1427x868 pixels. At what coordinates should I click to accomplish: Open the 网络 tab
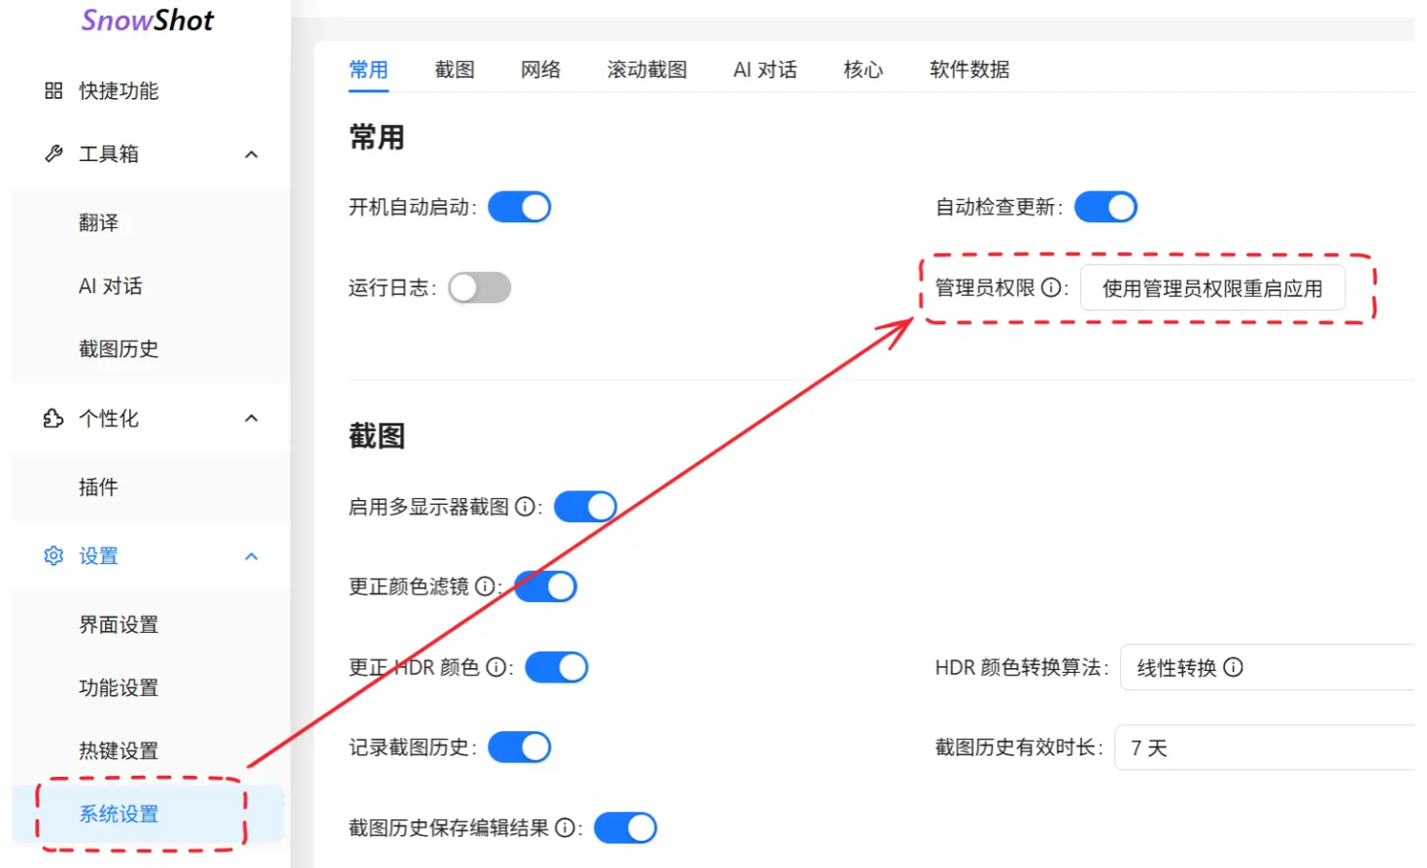[x=541, y=70]
